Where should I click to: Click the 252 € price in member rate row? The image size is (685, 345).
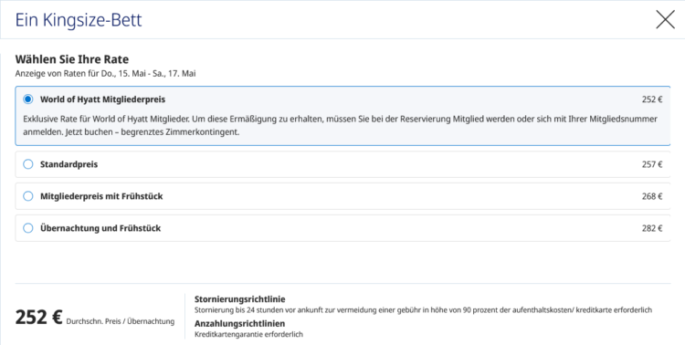652,99
